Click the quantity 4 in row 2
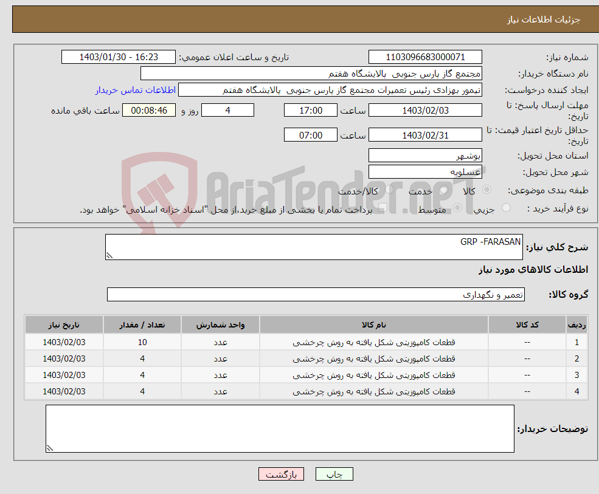Image resolution: width=599 pixels, height=494 pixels. click(x=142, y=359)
